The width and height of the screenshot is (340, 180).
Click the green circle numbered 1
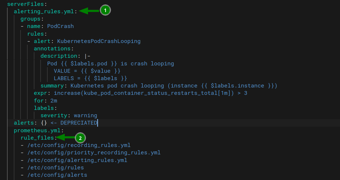(105, 10)
